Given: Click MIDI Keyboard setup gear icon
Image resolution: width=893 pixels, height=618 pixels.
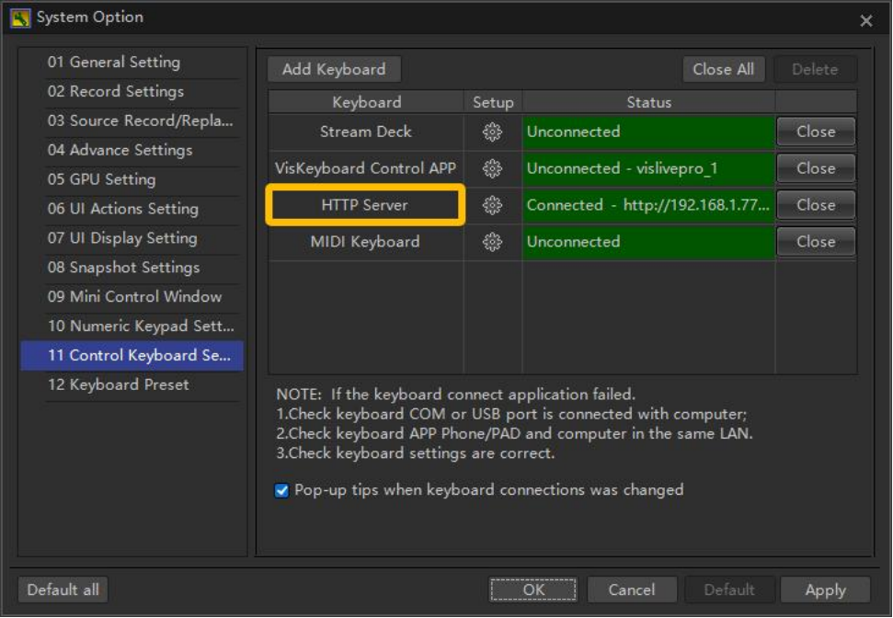Looking at the screenshot, I should pyautogui.click(x=492, y=243).
